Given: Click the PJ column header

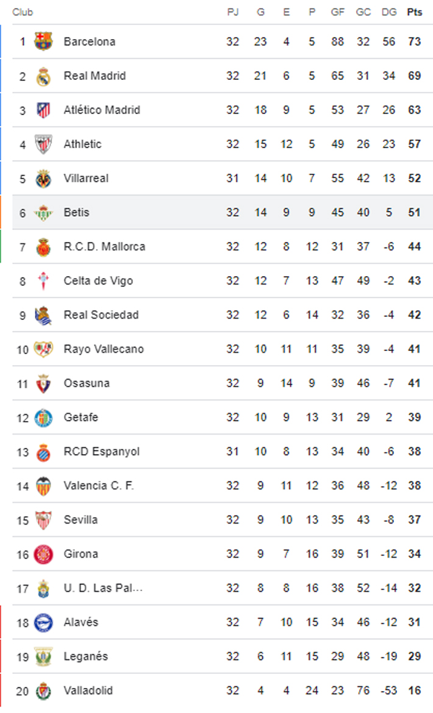Looking at the screenshot, I should [233, 12].
